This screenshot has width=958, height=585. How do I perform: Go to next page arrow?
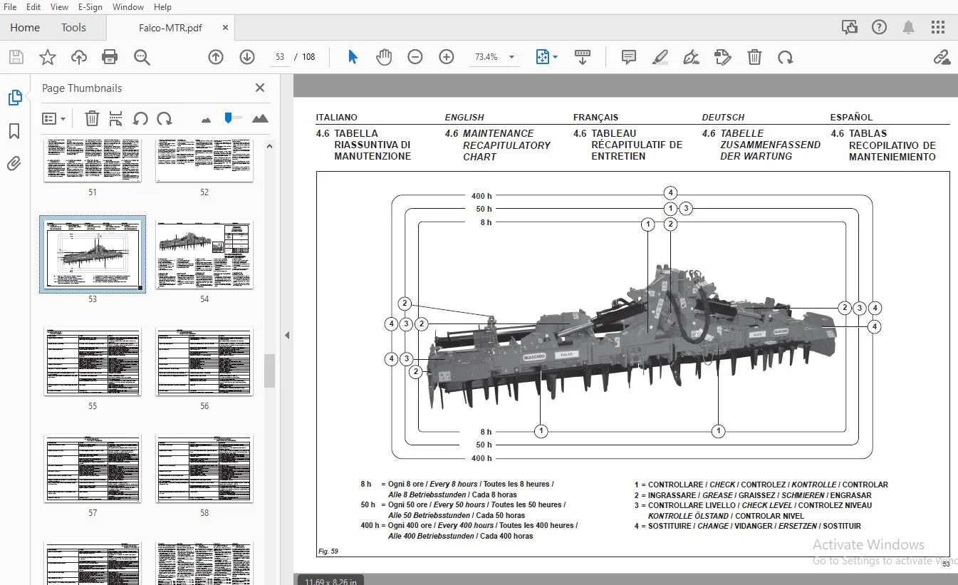point(247,57)
